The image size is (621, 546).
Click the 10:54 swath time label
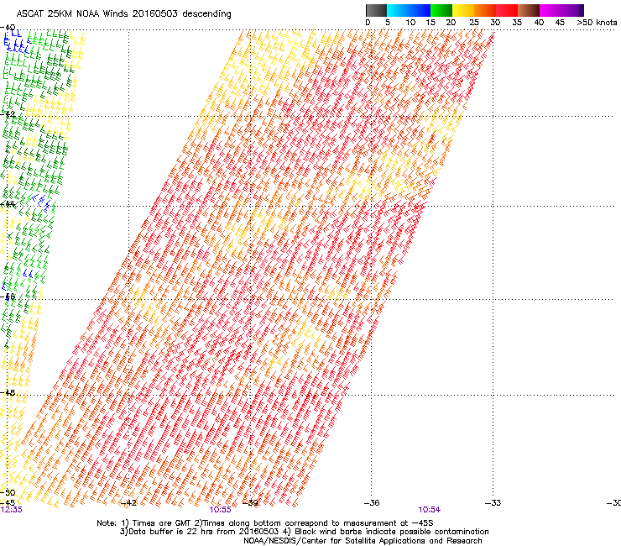[x=430, y=510]
